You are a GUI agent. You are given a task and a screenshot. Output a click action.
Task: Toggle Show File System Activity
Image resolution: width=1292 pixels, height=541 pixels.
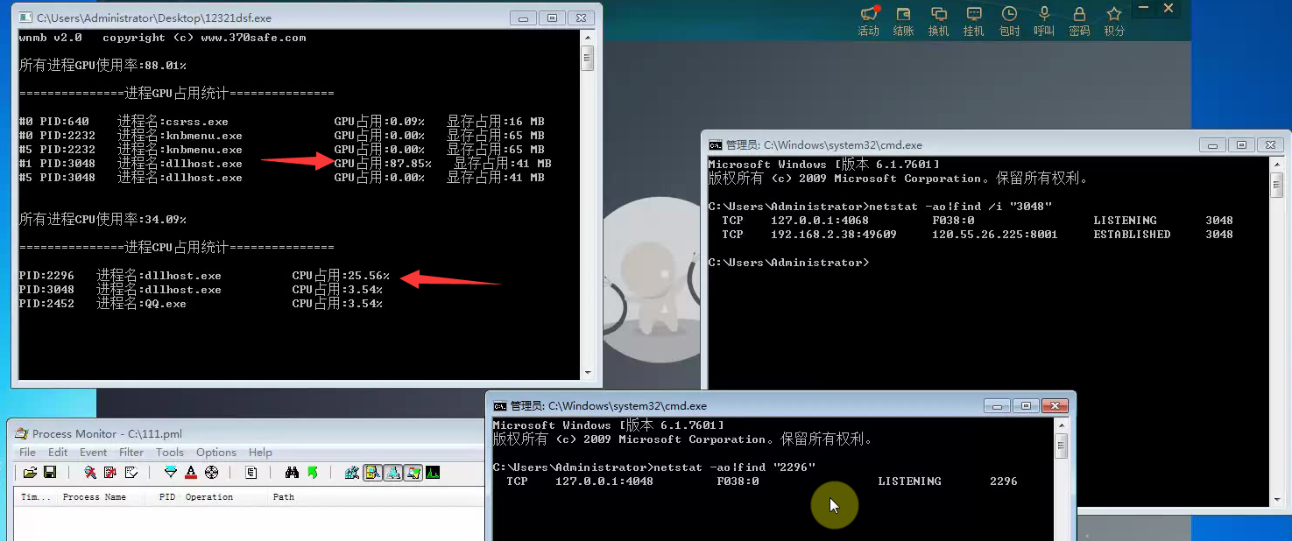[x=372, y=473]
